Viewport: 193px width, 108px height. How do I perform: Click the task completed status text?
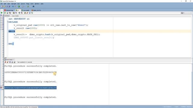point(25,62)
